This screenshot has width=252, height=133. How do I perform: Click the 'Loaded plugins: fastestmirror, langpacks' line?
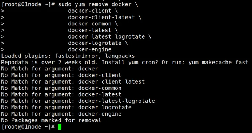coord(68,56)
